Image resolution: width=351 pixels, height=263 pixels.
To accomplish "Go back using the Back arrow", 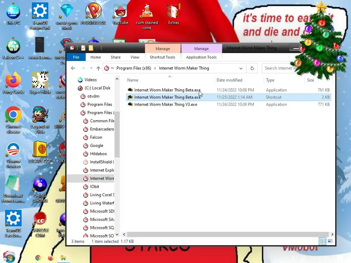I will click(x=73, y=68).
